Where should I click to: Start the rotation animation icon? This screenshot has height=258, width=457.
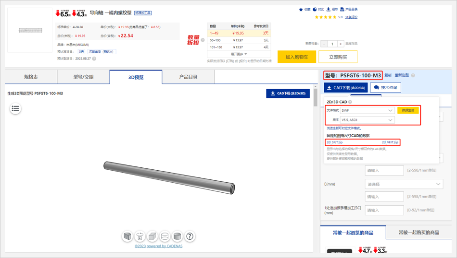point(140,236)
